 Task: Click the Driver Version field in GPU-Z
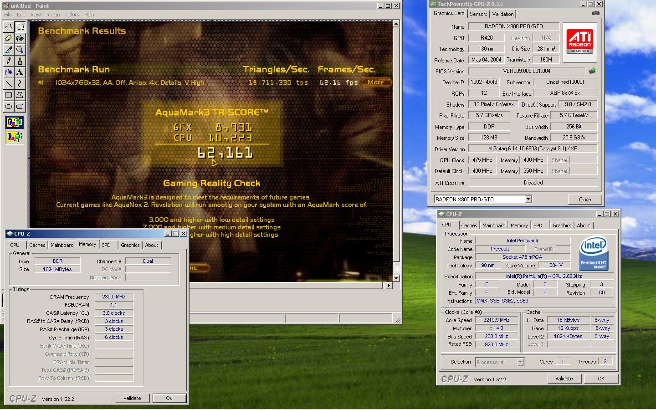(533, 149)
